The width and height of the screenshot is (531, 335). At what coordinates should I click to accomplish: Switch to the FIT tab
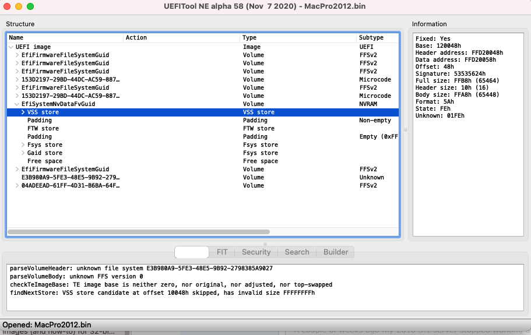[x=222, y=252]
